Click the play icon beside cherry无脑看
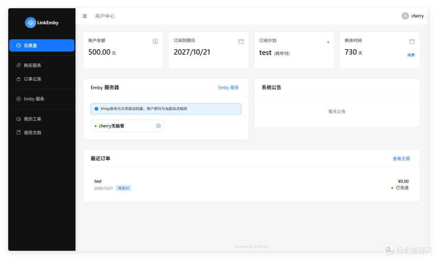 (x=159, y=126)
